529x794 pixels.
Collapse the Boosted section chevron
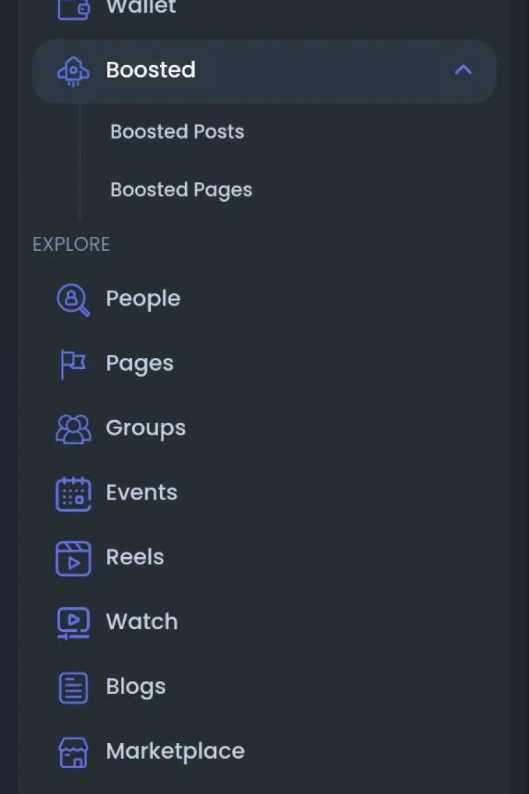pyautogui.click(x=463, y=69)
